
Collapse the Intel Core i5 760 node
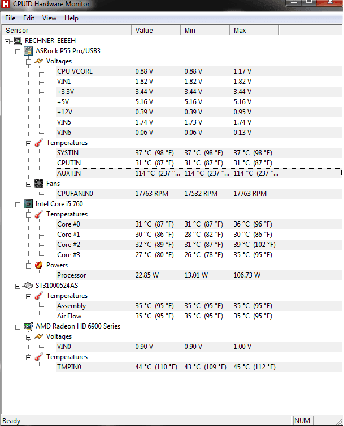click(18, 204)
